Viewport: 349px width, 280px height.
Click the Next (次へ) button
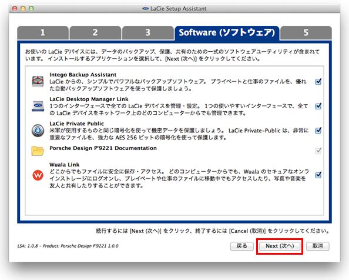pyautogui.click(x=280, y=246)
